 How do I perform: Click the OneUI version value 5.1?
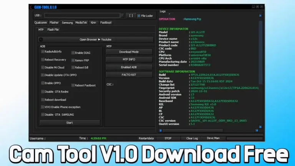(x=193, y=124)
